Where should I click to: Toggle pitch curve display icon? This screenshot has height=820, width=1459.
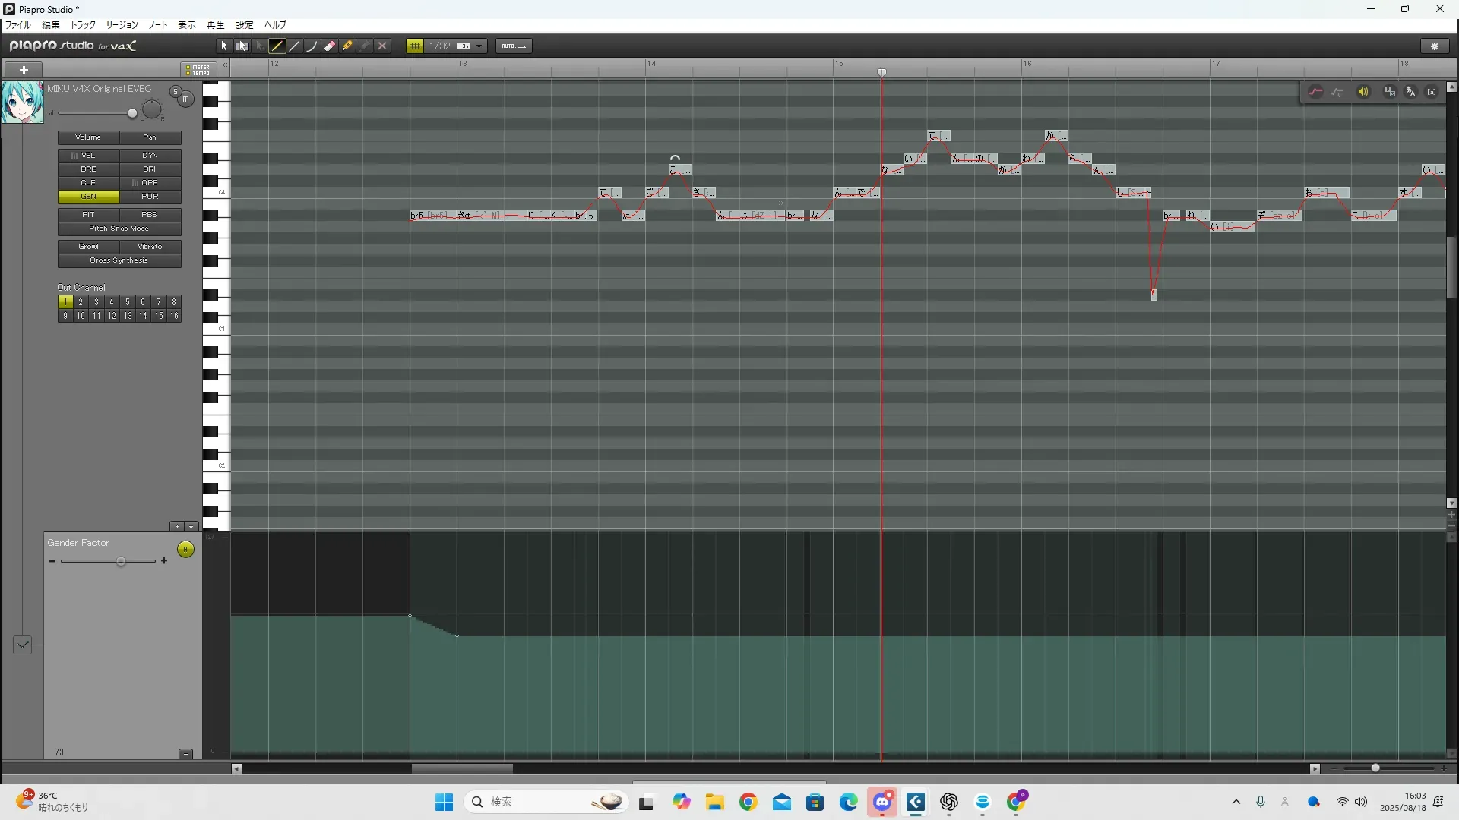1315,92
